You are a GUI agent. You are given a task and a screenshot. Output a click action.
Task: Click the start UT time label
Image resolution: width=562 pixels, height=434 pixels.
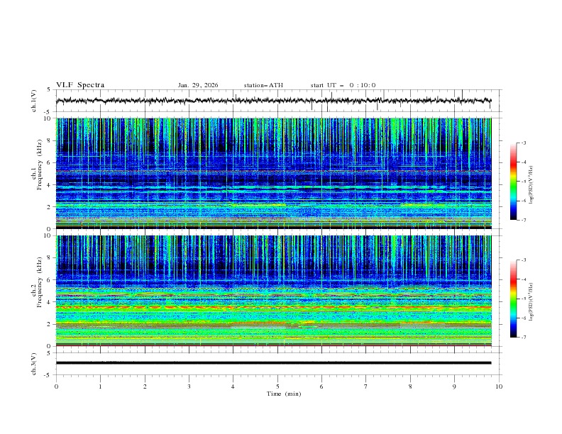coord(343,85)
